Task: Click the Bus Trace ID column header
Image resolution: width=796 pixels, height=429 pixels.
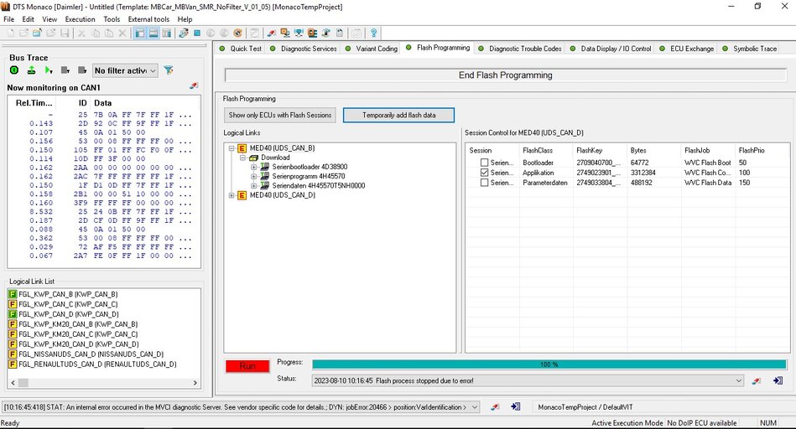Action: point(74,103)
